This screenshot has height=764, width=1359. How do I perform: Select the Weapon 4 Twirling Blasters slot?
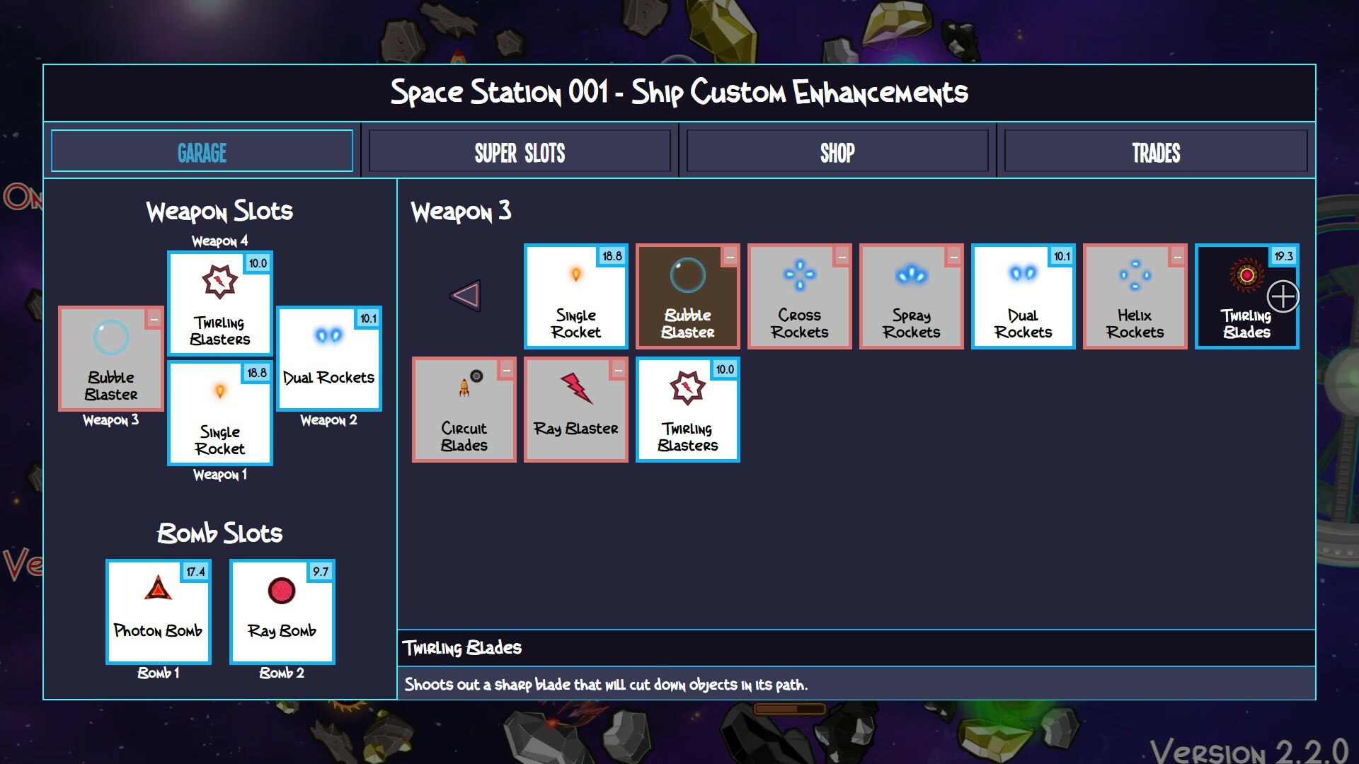220,303
